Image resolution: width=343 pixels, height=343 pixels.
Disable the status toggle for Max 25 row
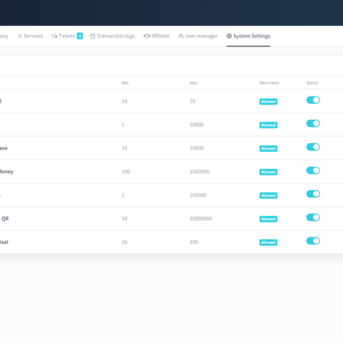(x=313, y=100)
